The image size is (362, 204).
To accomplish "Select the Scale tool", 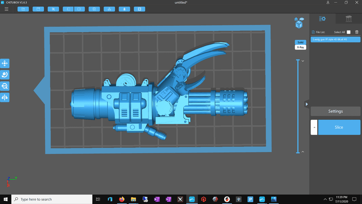I will [5, 86].
